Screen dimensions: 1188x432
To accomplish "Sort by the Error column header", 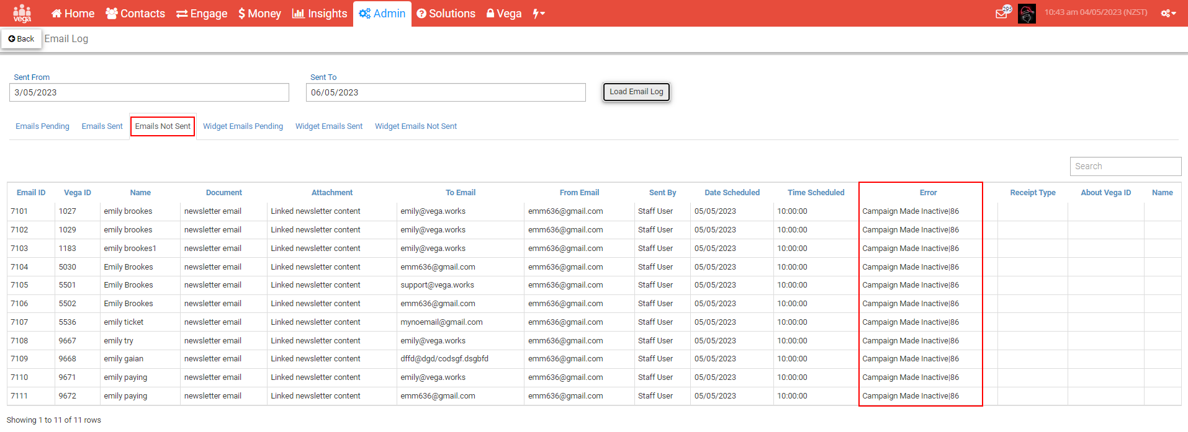I will coord(929,193).
